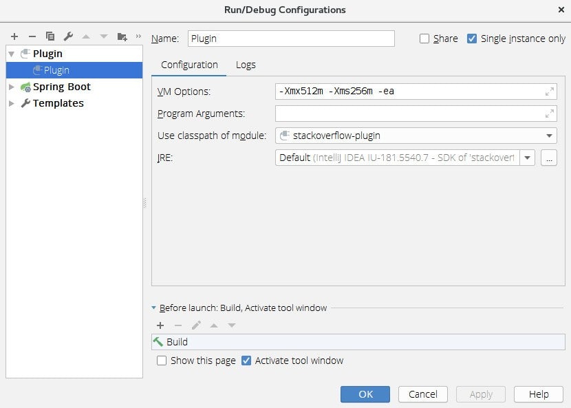Image resolution: width=571 pixels, height=408 pixels.
Task: Expand VM Options field with expand icon
Action: pos(550,92)
